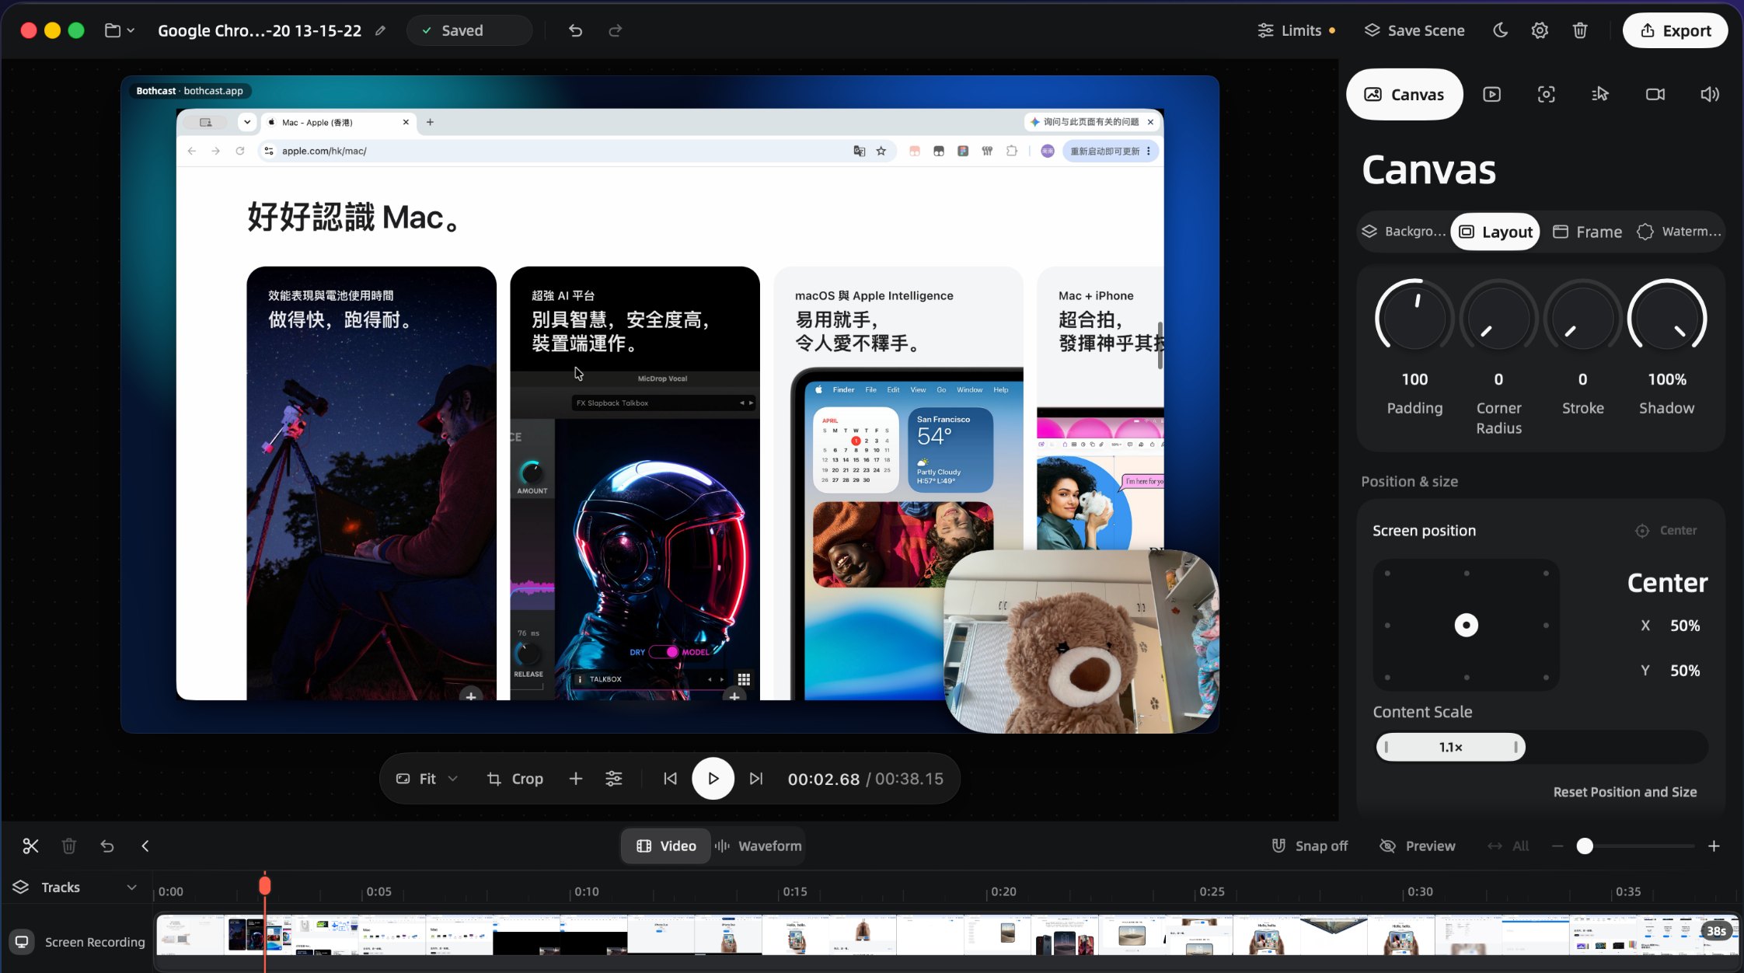This screenshot has height=973, width=1744.
Task: Skip to end of video
Action: pyautogui.click(x=756, y=778)
